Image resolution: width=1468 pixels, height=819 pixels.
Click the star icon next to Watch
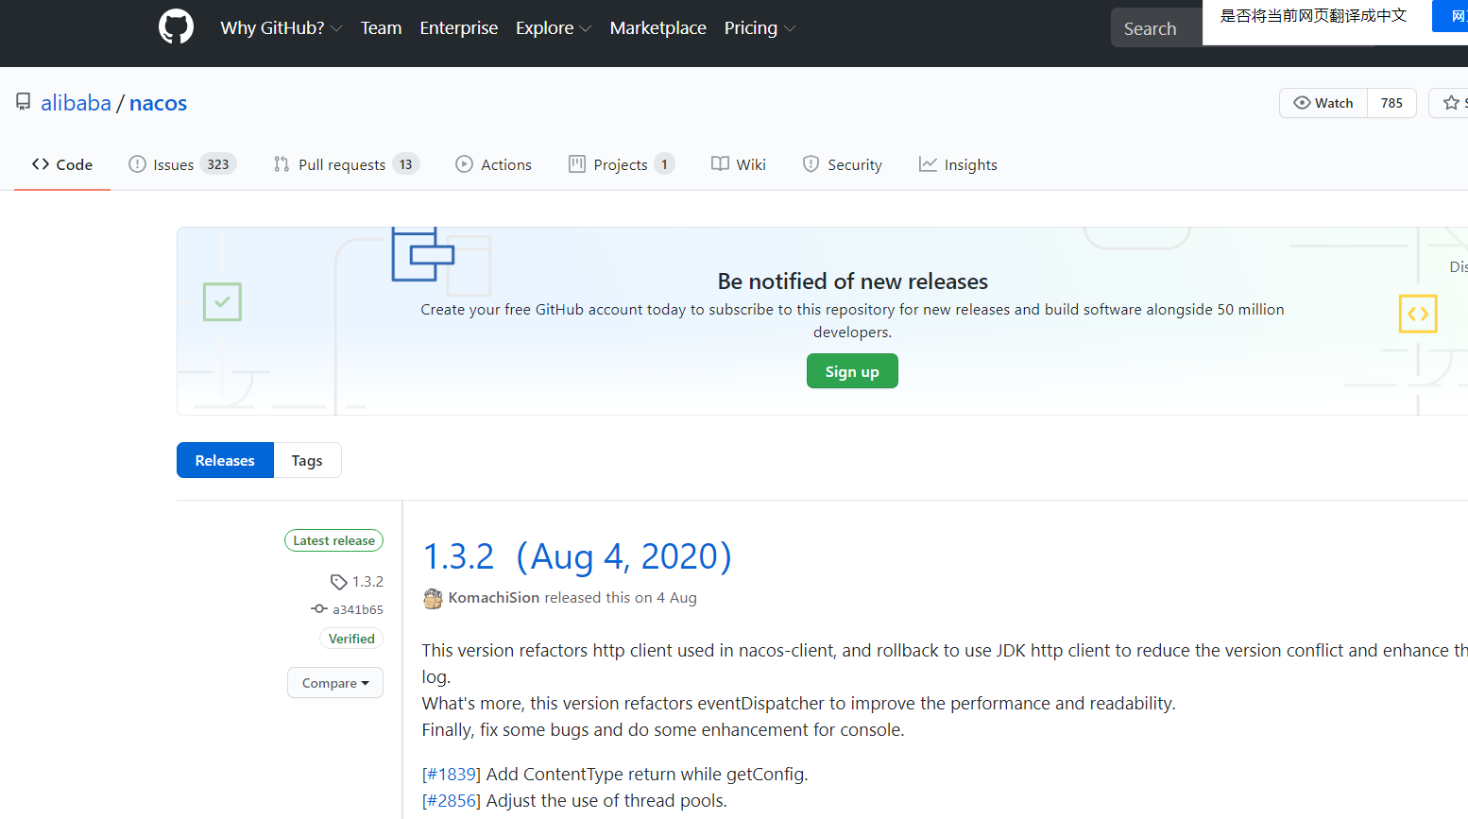tap(1451, 102)
